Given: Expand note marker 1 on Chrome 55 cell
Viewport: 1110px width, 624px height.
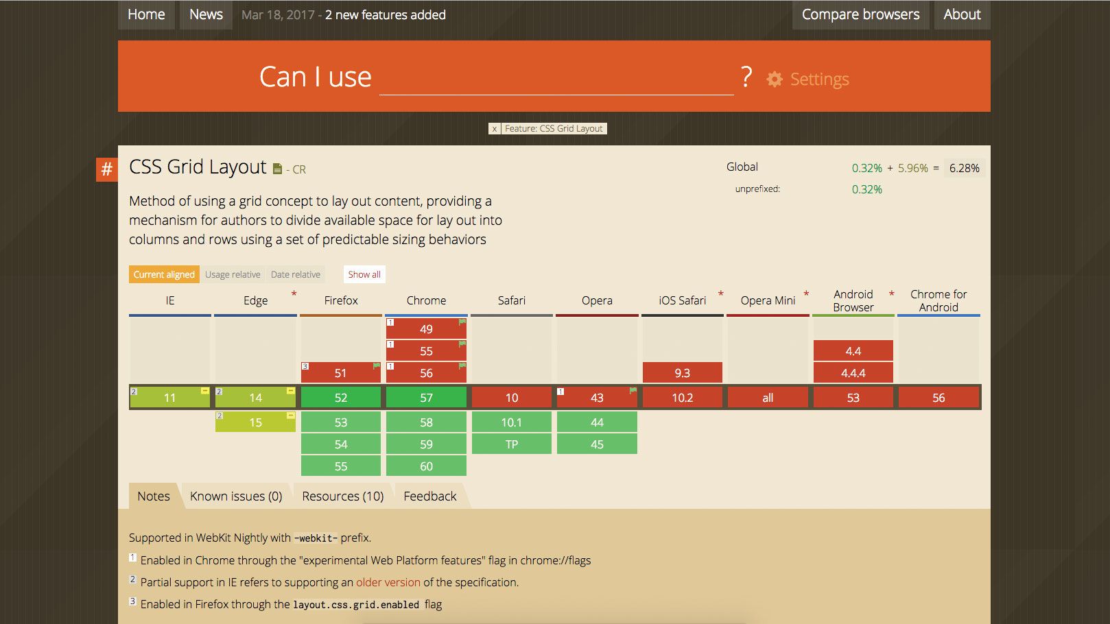Looking at the screenshot, I should click(390, 344).
